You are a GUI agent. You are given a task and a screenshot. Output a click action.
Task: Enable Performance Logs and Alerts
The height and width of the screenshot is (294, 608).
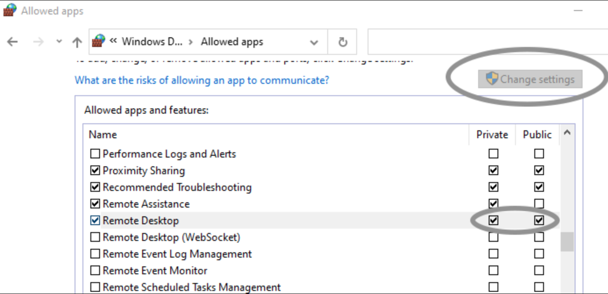95,154
